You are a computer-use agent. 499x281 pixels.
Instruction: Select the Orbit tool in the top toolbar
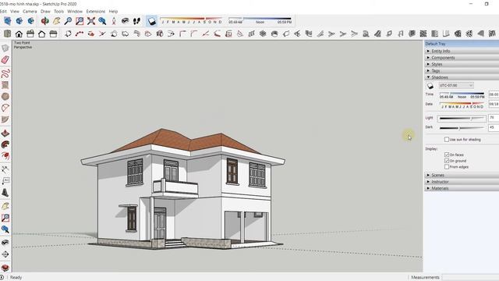(45, 21)
